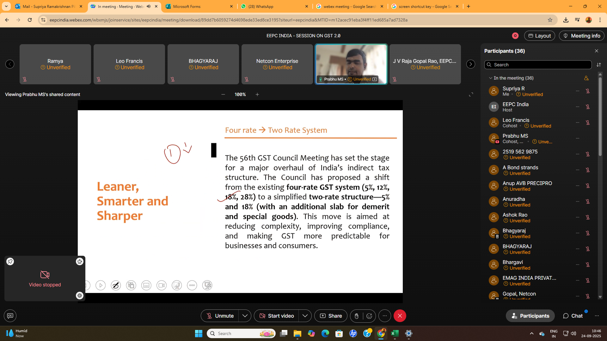
Task: Unmute the microphone
Action: pos(220,316)
